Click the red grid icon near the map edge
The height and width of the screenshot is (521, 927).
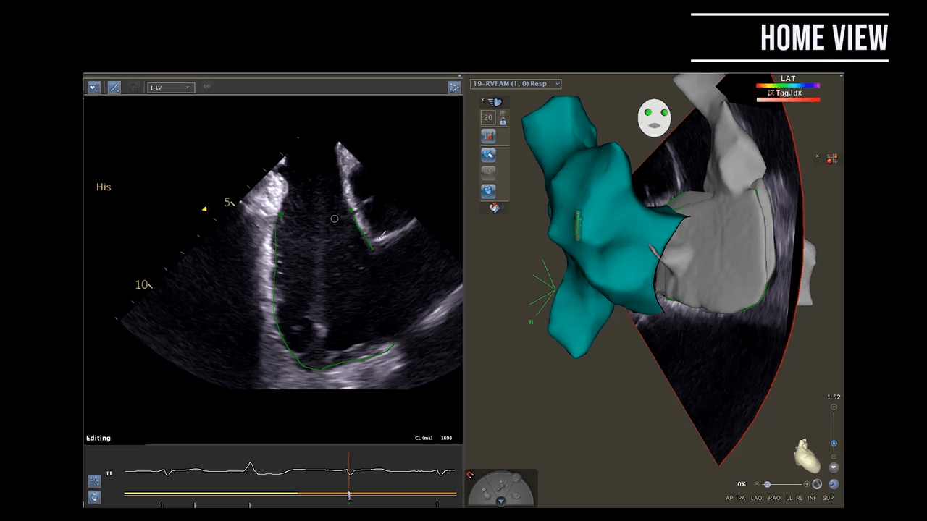pyautogui.click(x=832, y=158)
